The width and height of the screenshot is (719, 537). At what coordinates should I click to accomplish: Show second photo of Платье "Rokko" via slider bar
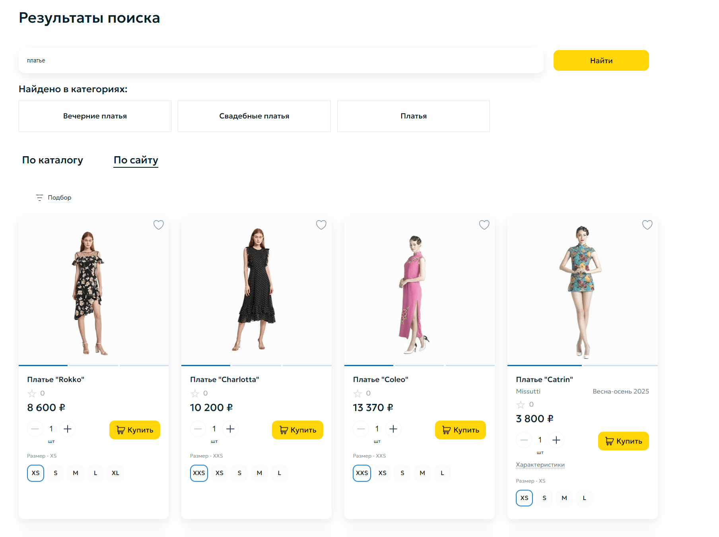point(93,365)
